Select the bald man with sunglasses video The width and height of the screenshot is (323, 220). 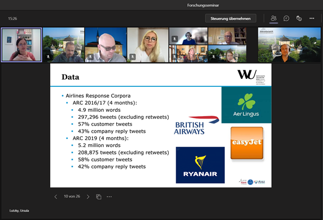point(106,45)
